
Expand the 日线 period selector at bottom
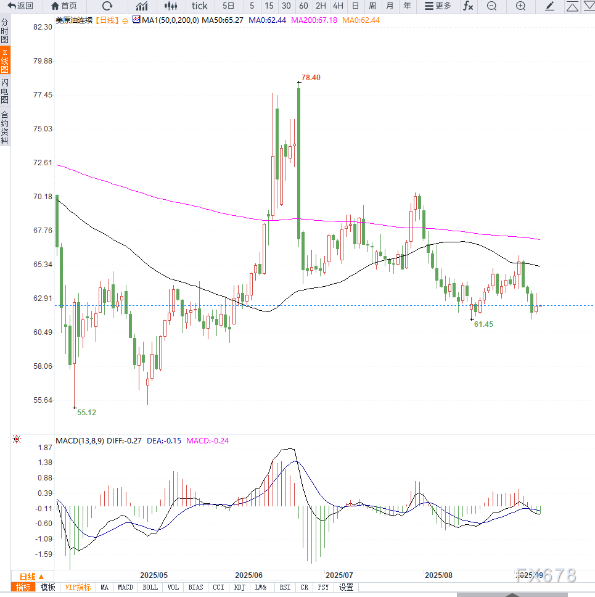pos(31,577)
